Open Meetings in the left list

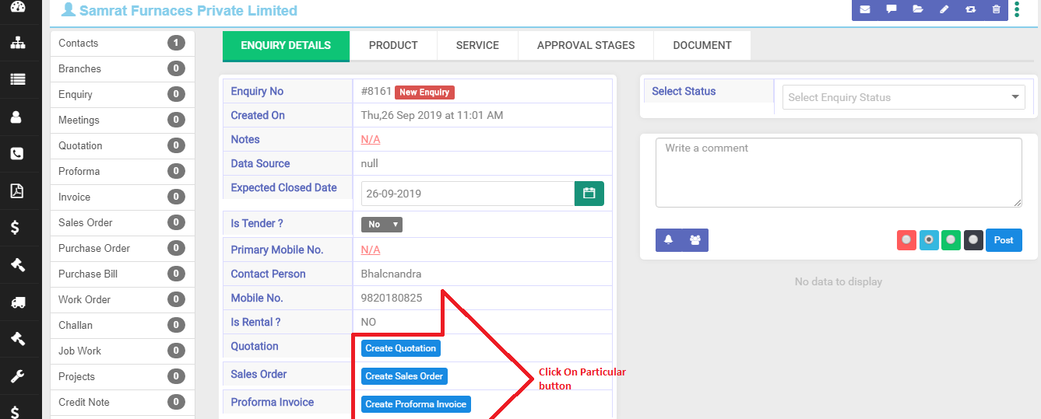click(122, 120)
